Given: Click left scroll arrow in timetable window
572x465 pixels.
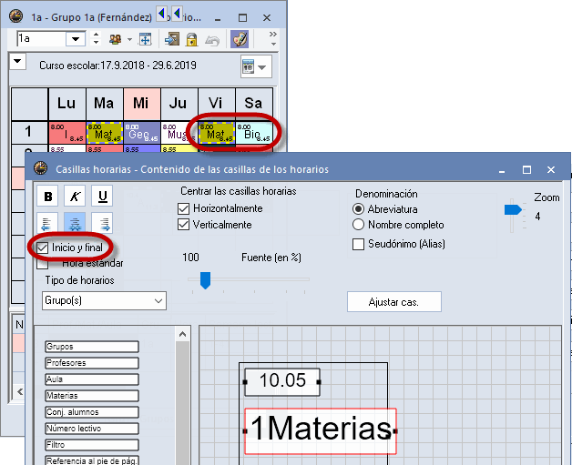Looking at the screenshot, I should coord(20,392).
